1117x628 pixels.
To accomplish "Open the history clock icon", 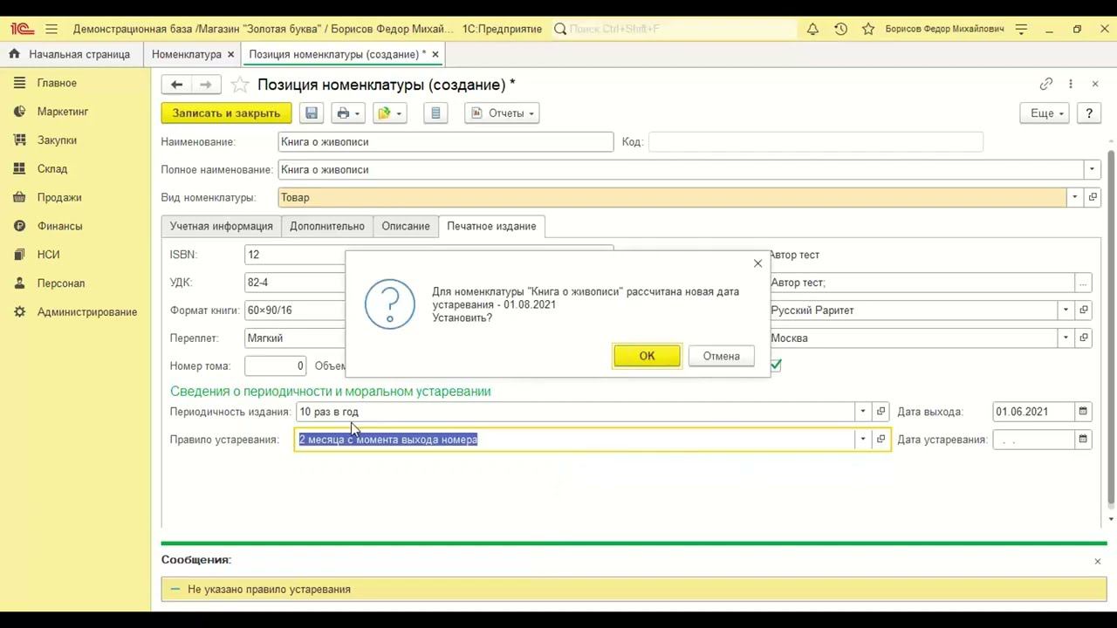I will click(840, 29).
